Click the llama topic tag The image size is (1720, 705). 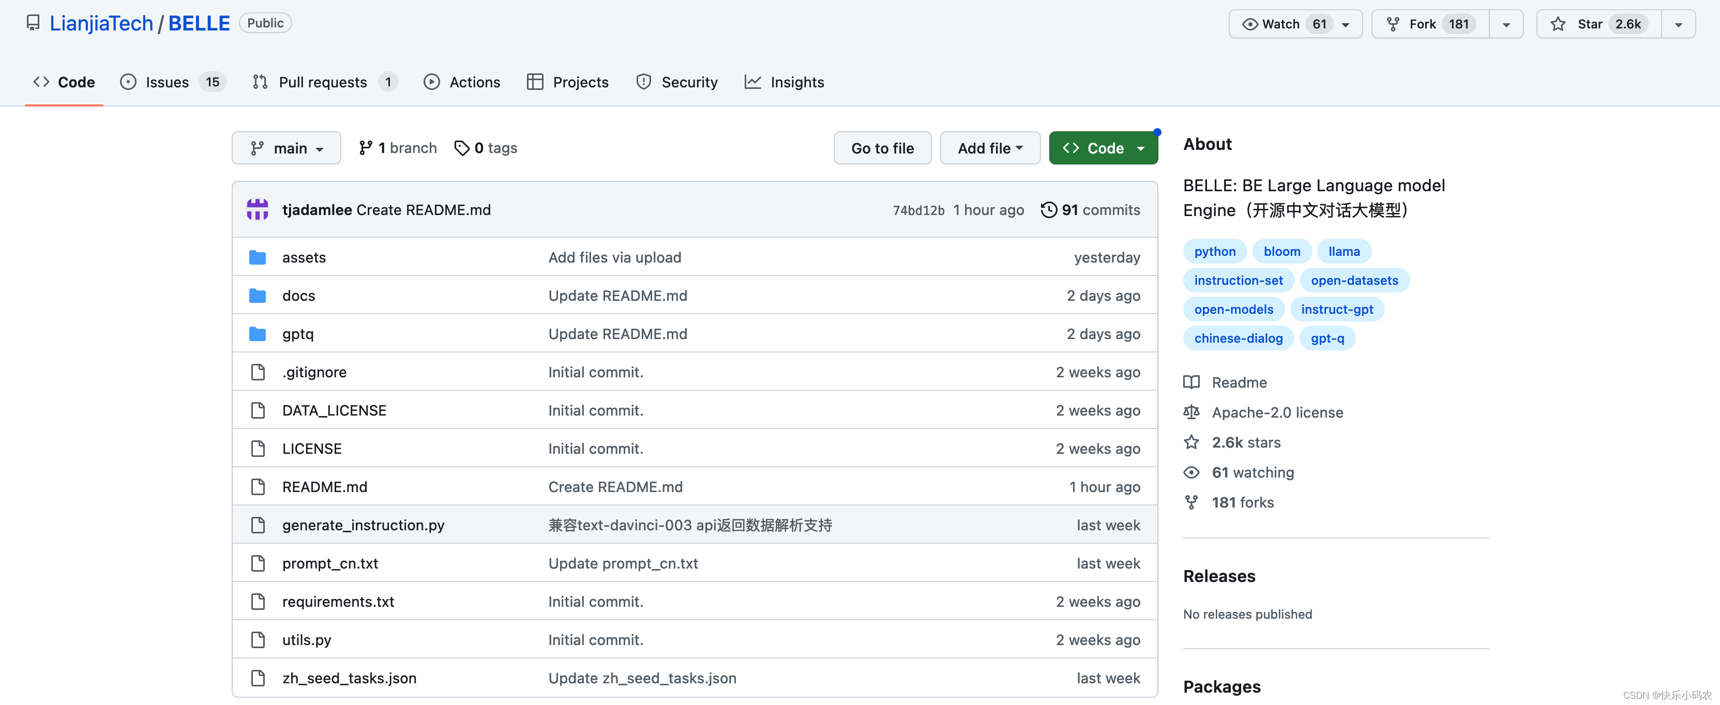coord(1344,252)
